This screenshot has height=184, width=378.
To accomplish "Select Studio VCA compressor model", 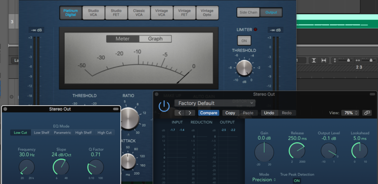I will (94, 13).
